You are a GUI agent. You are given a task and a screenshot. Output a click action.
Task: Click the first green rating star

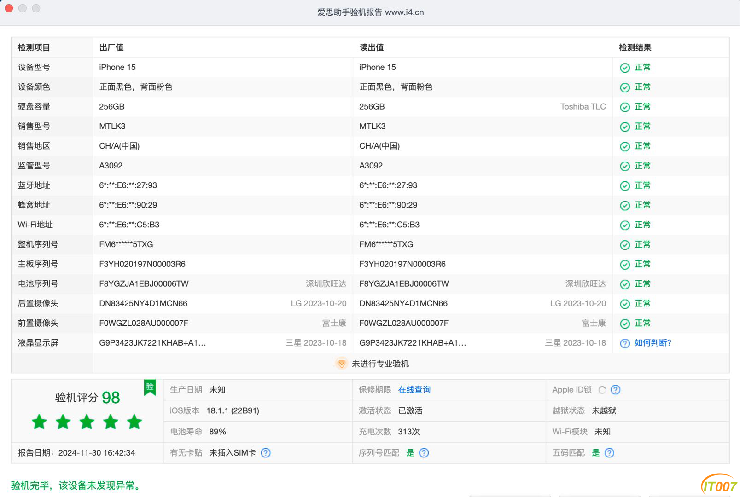point(40,422)
